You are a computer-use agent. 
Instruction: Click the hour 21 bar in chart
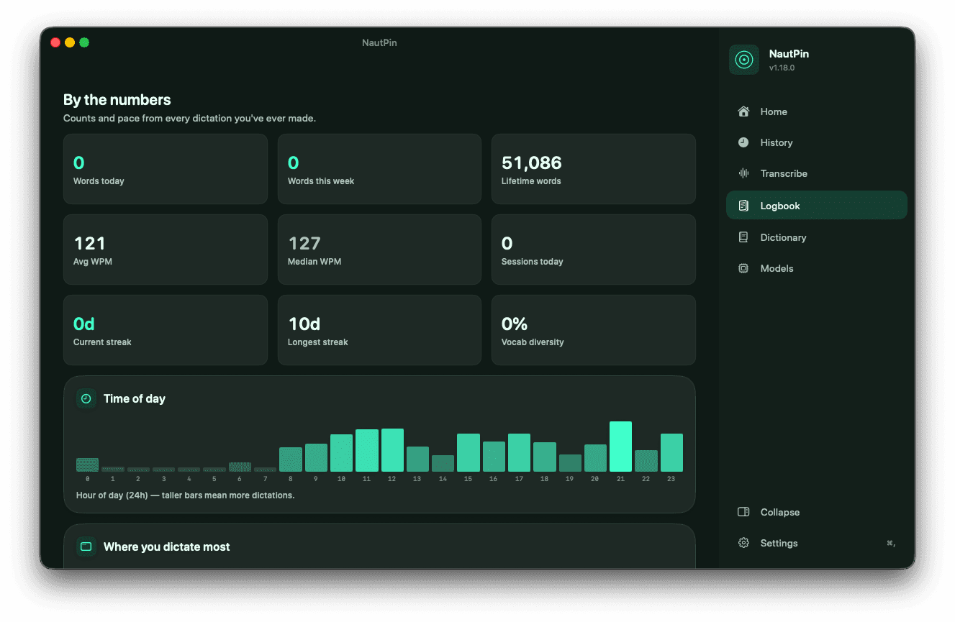coord(620,447)
